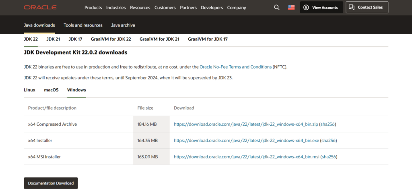The height and width of the screenshot is (195, 412).
Task: Switch to the Java archive tab
Action: point(123,25)
